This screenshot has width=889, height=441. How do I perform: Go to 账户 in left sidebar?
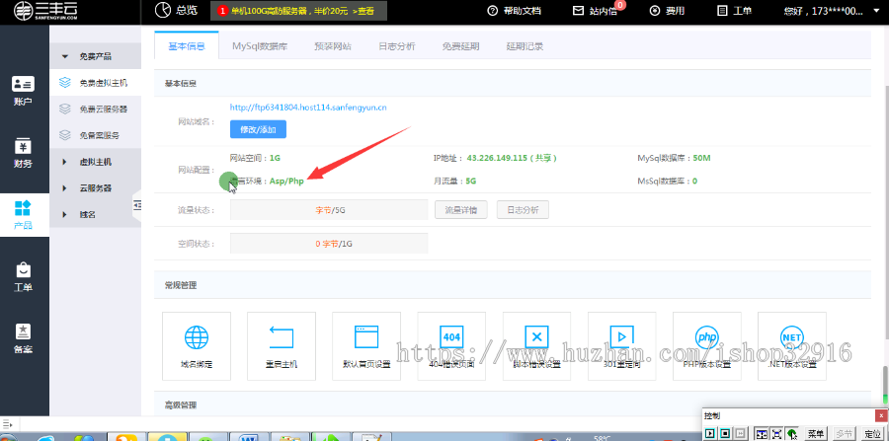tap(24, 91)
